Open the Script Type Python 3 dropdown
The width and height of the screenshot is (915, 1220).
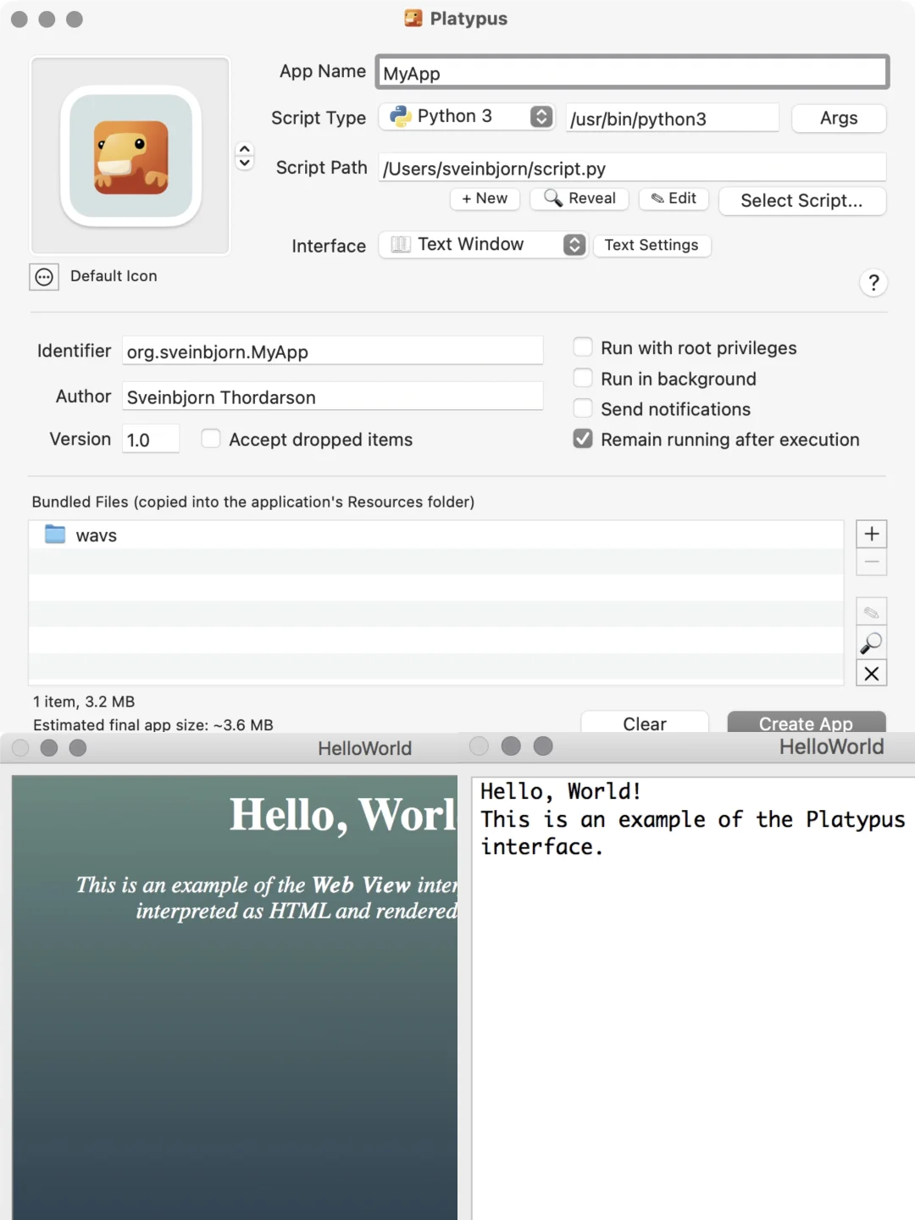(467, 117)
